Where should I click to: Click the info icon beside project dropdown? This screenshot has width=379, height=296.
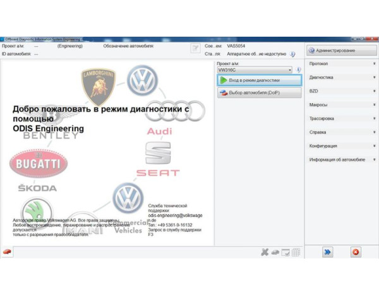click(x=299, y=70)
